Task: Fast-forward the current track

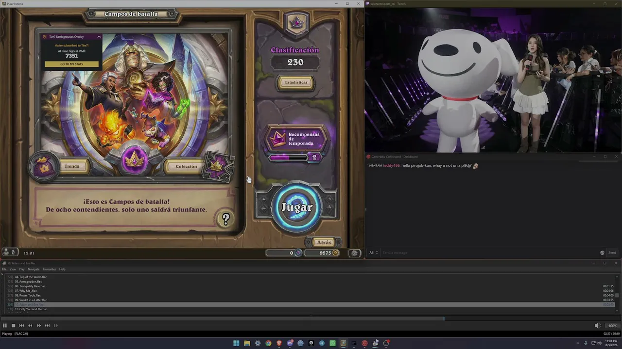Action: 39,326
